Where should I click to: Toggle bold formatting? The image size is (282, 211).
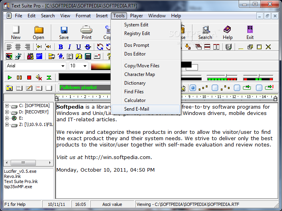[x=61, y=47]
